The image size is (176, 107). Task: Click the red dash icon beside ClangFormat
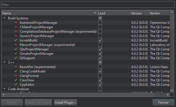(x=16, y=75)
